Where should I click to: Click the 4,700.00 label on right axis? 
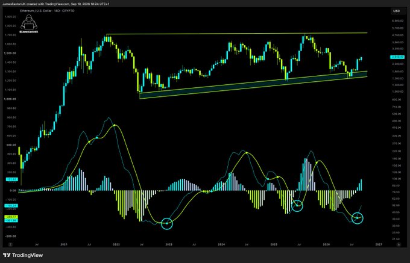[398, 35]
